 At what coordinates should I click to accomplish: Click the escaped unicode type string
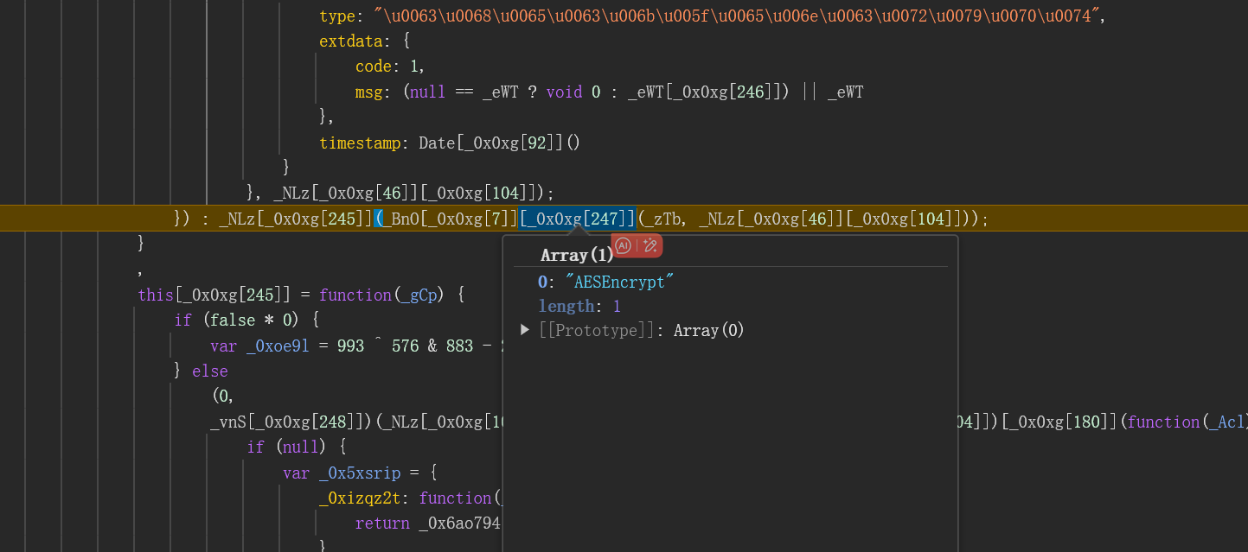[737, 16]
